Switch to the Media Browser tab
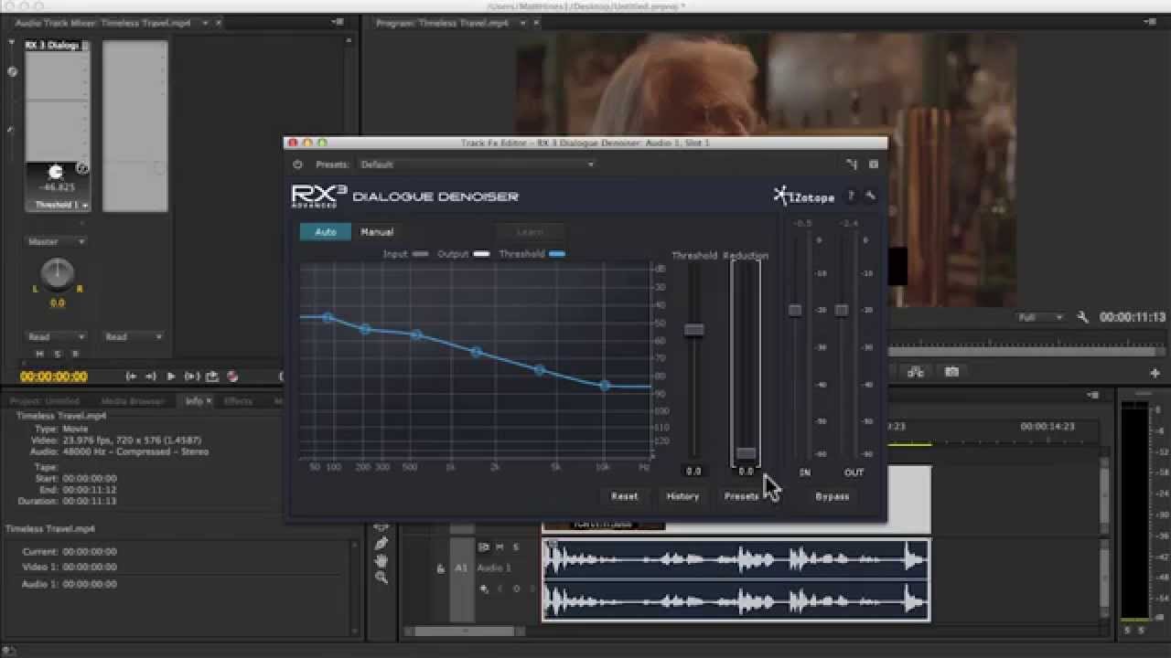The image size is (1171, 658). tap(132, 401)
